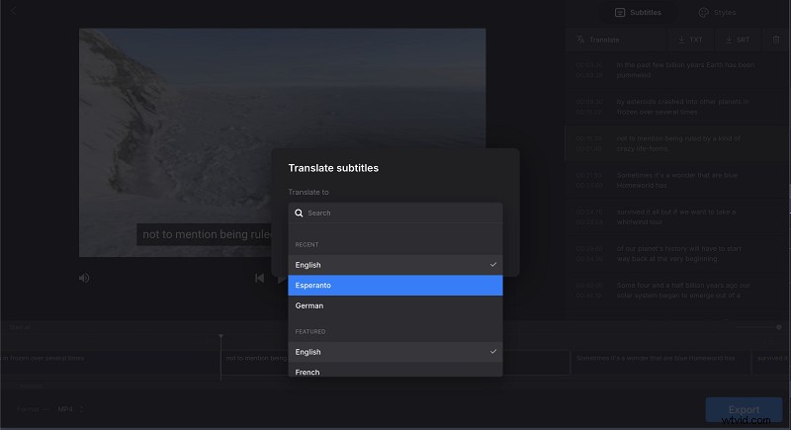Mute audio with the speaker icon
The width and height of the screenshot is (791, 430).
tap(84, 278)
